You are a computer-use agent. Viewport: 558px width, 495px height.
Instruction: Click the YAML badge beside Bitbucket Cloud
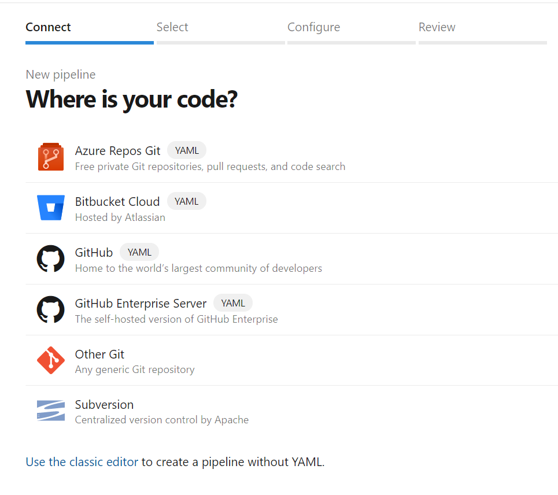186,201
